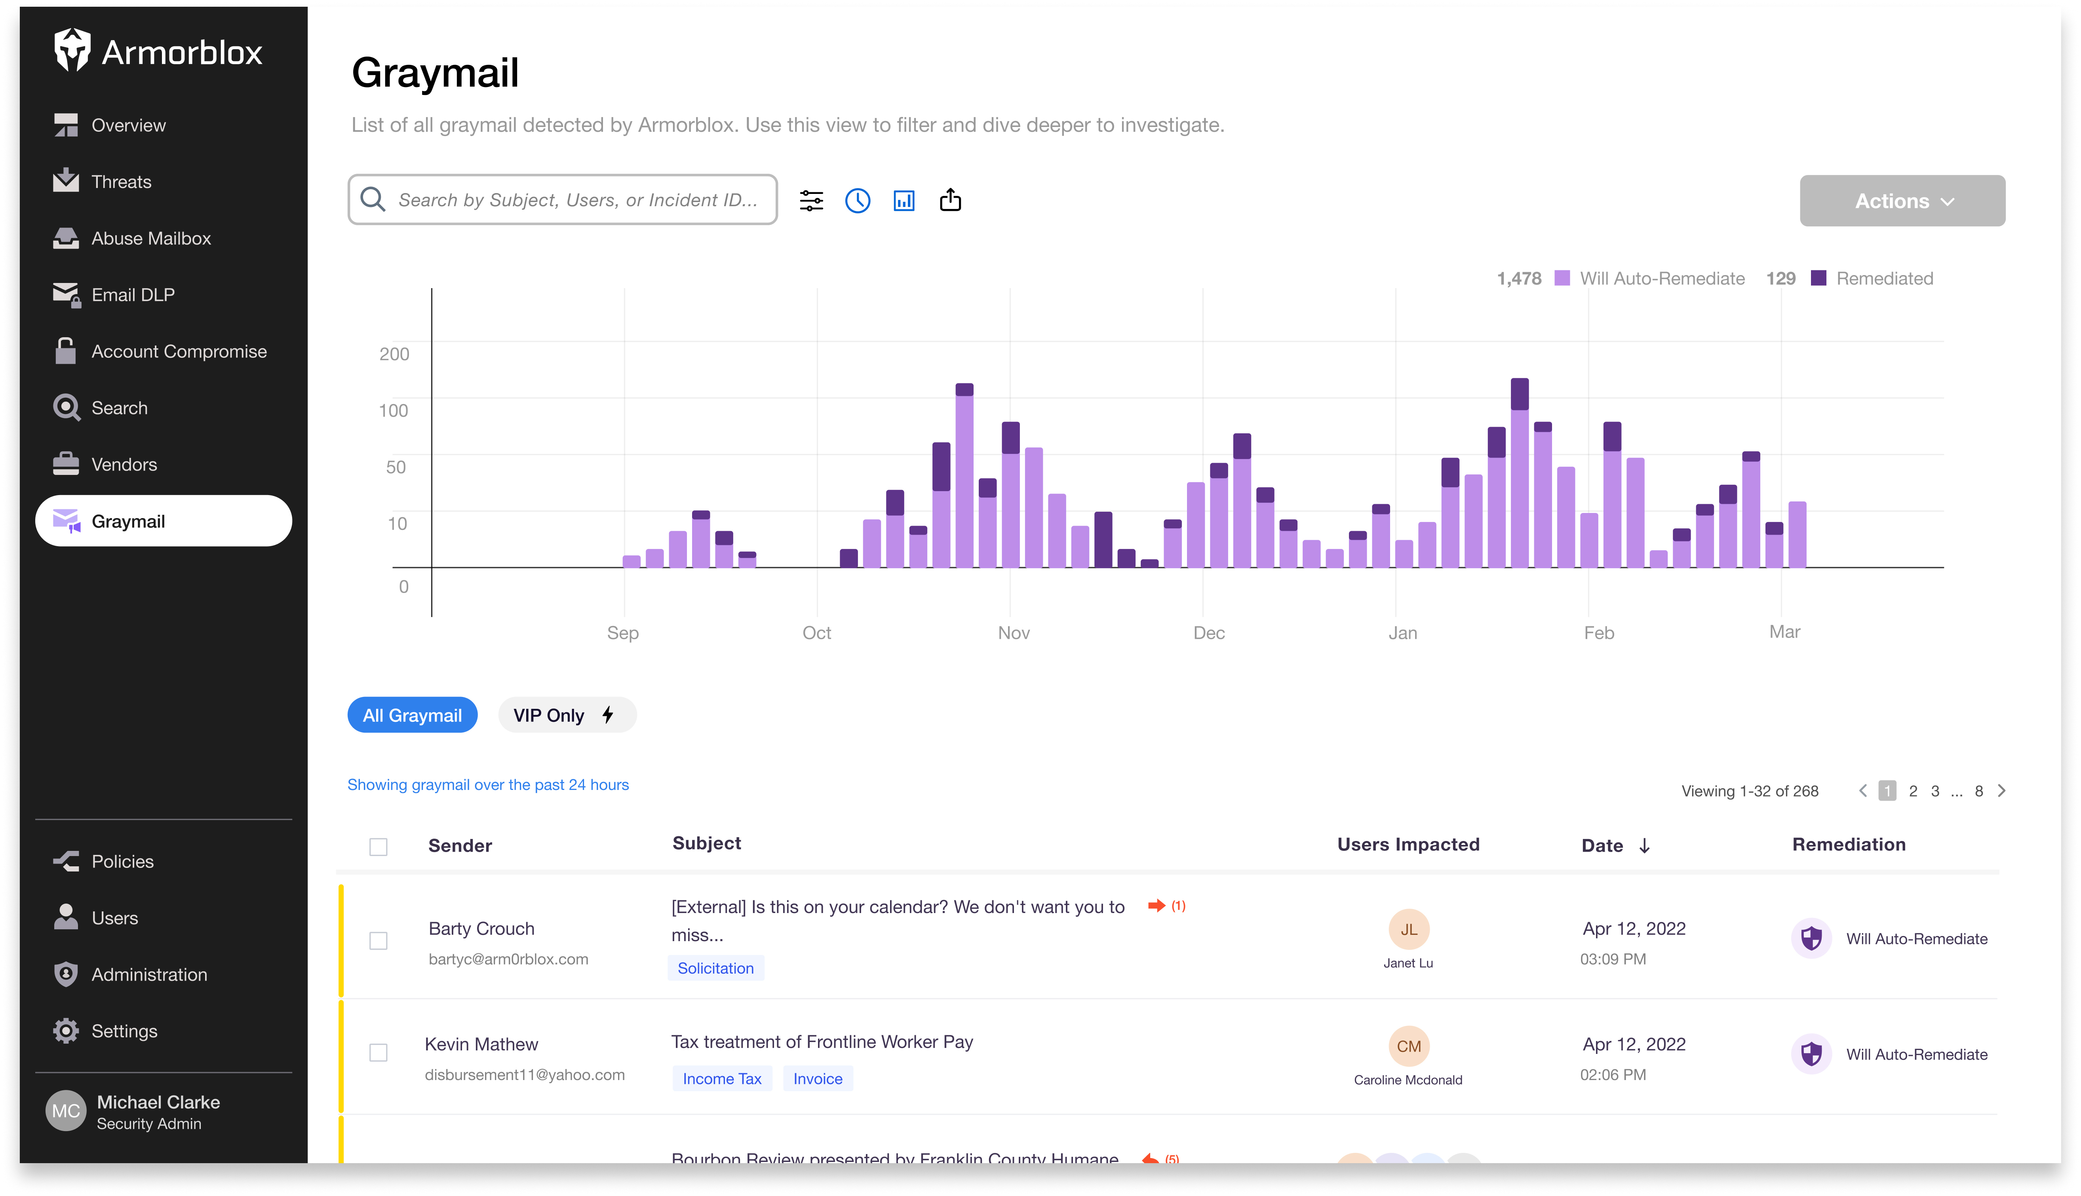
Task: Toggle the bar chart view icon
Action: click(x=904, y=200)
